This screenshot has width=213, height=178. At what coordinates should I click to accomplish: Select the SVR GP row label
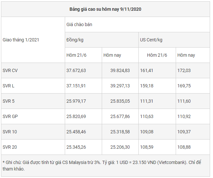(x=10, y=116)
